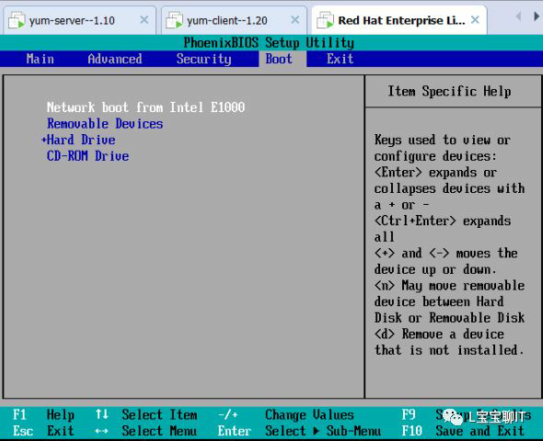The height and width of the screenshot is (441, 543).
Task: Click the yum-server VM running icon
Action: [x=17, y=20]
